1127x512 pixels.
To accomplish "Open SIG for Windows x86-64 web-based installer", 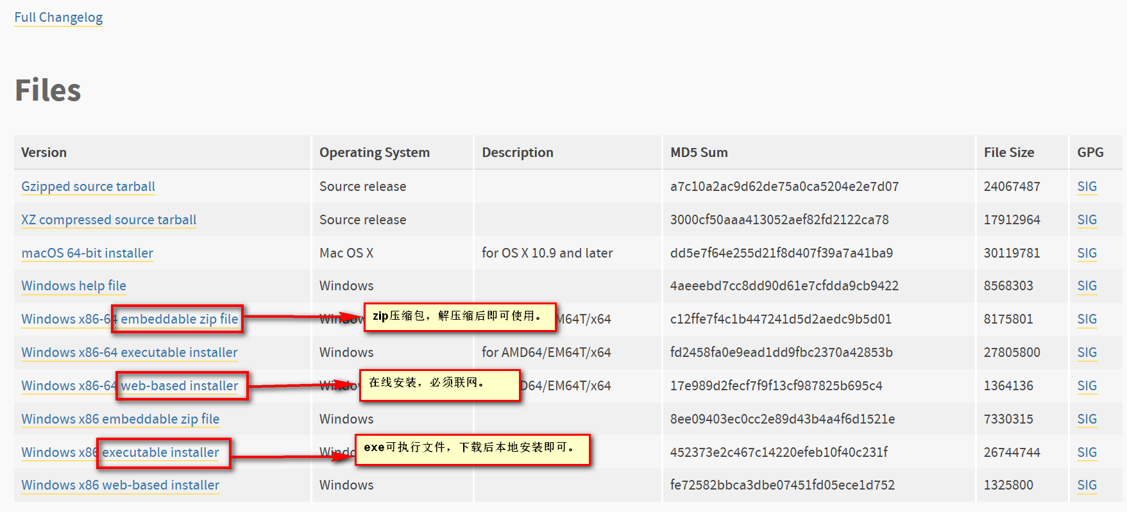I will (1087, 386).
